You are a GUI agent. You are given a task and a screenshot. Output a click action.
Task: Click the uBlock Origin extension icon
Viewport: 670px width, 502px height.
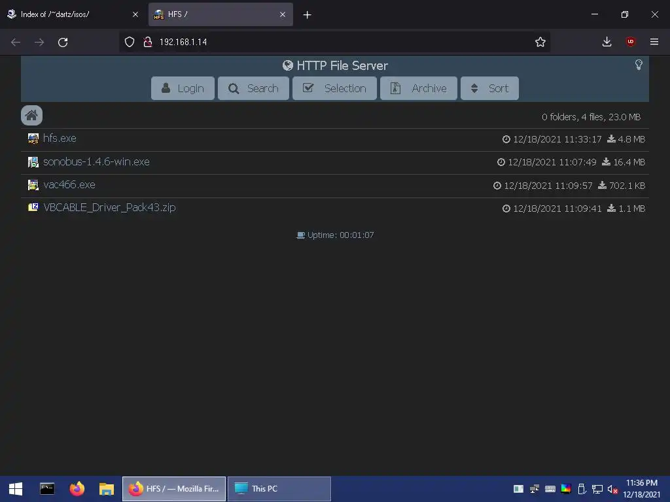630,42
